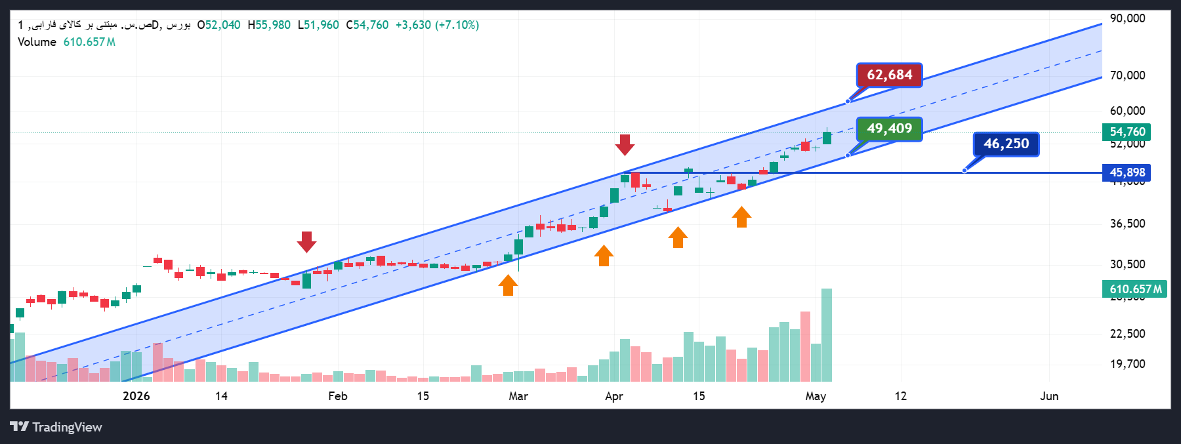The image size is (1181, 444).
Task: Click the 22,500 price axis label
Action: [x=1127, y=334]
